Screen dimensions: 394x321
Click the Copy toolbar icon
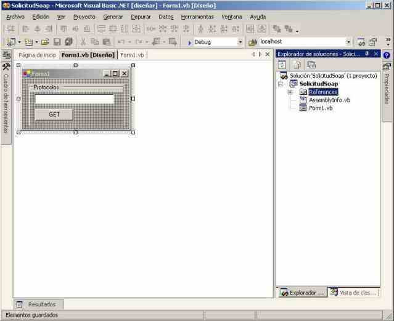(x=94, y=42)
